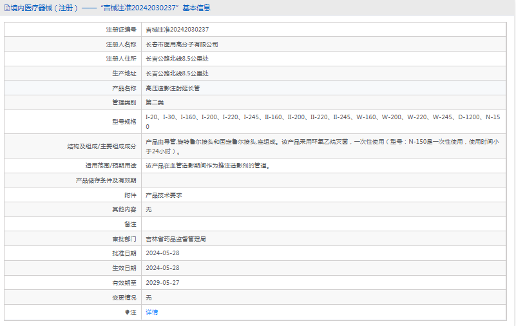Select registrant name 长春市医用高分子有限公司
The image size is (516, 326).
182,44
